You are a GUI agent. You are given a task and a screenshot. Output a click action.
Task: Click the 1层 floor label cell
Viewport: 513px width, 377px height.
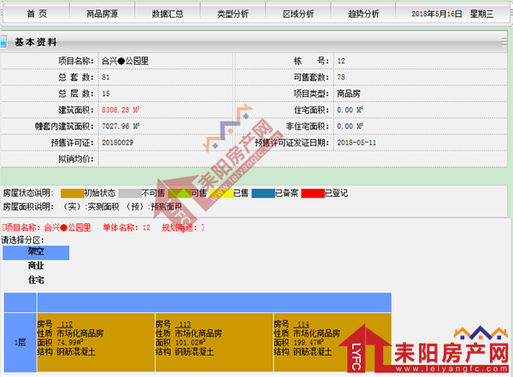click(20, 342)
